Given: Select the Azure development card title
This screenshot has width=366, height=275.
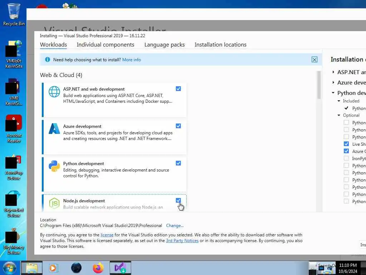Looking at the screenshot, I should pyautogui.click(x=82, y=126).
